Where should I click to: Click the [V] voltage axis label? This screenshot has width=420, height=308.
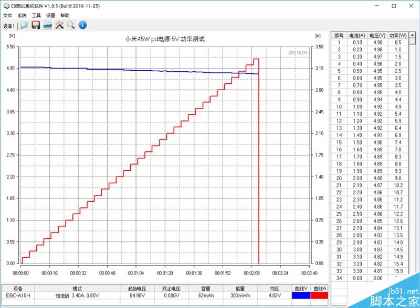[x=12, y=36]
